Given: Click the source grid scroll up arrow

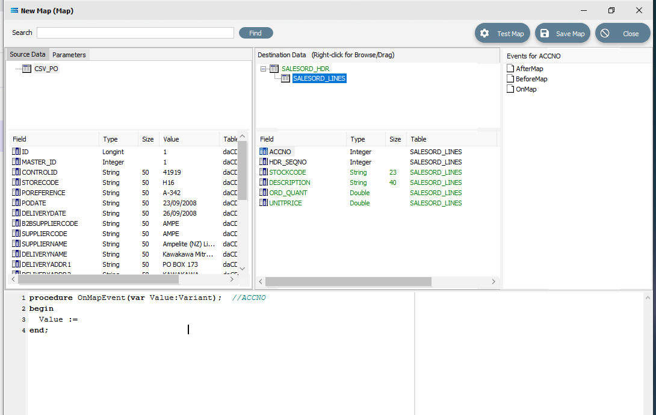Looking at the screenshot, I should 242,137.
